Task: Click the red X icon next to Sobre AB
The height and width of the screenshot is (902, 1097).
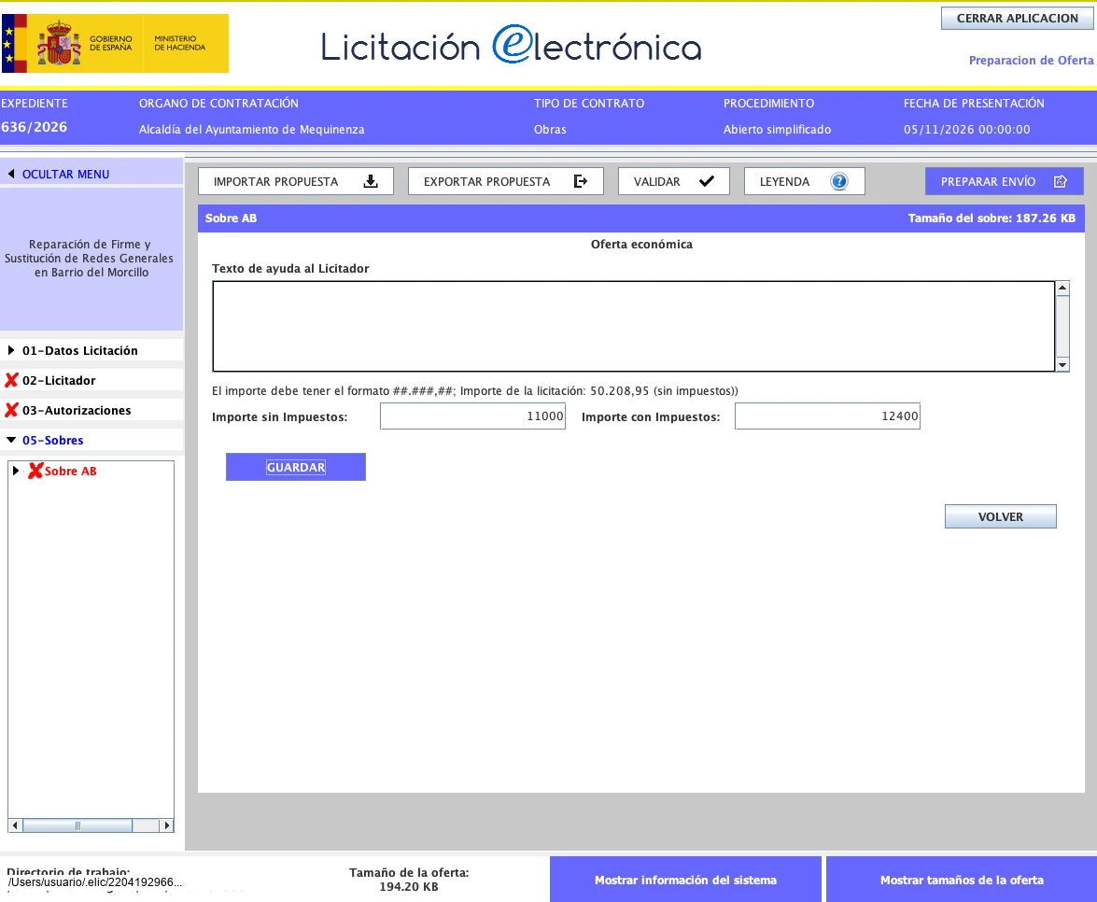Action: click(x=35, y=471)
